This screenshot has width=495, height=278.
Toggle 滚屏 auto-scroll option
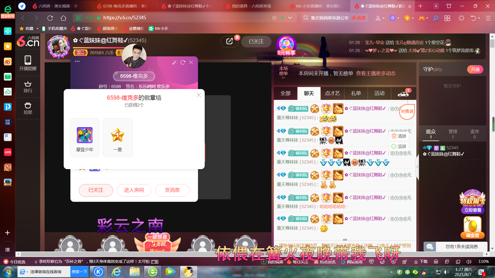click(x=399, y=146)
